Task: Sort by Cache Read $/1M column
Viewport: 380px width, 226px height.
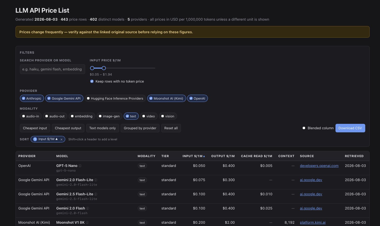Action: coord(257,156)
